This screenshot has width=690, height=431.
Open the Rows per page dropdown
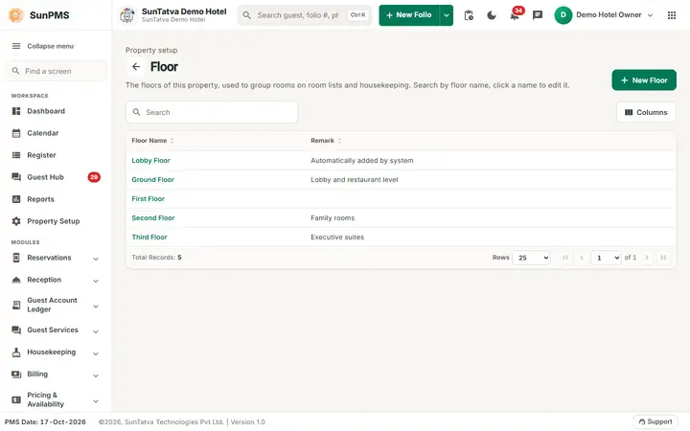pyautogui.click(x=532, y=258)
